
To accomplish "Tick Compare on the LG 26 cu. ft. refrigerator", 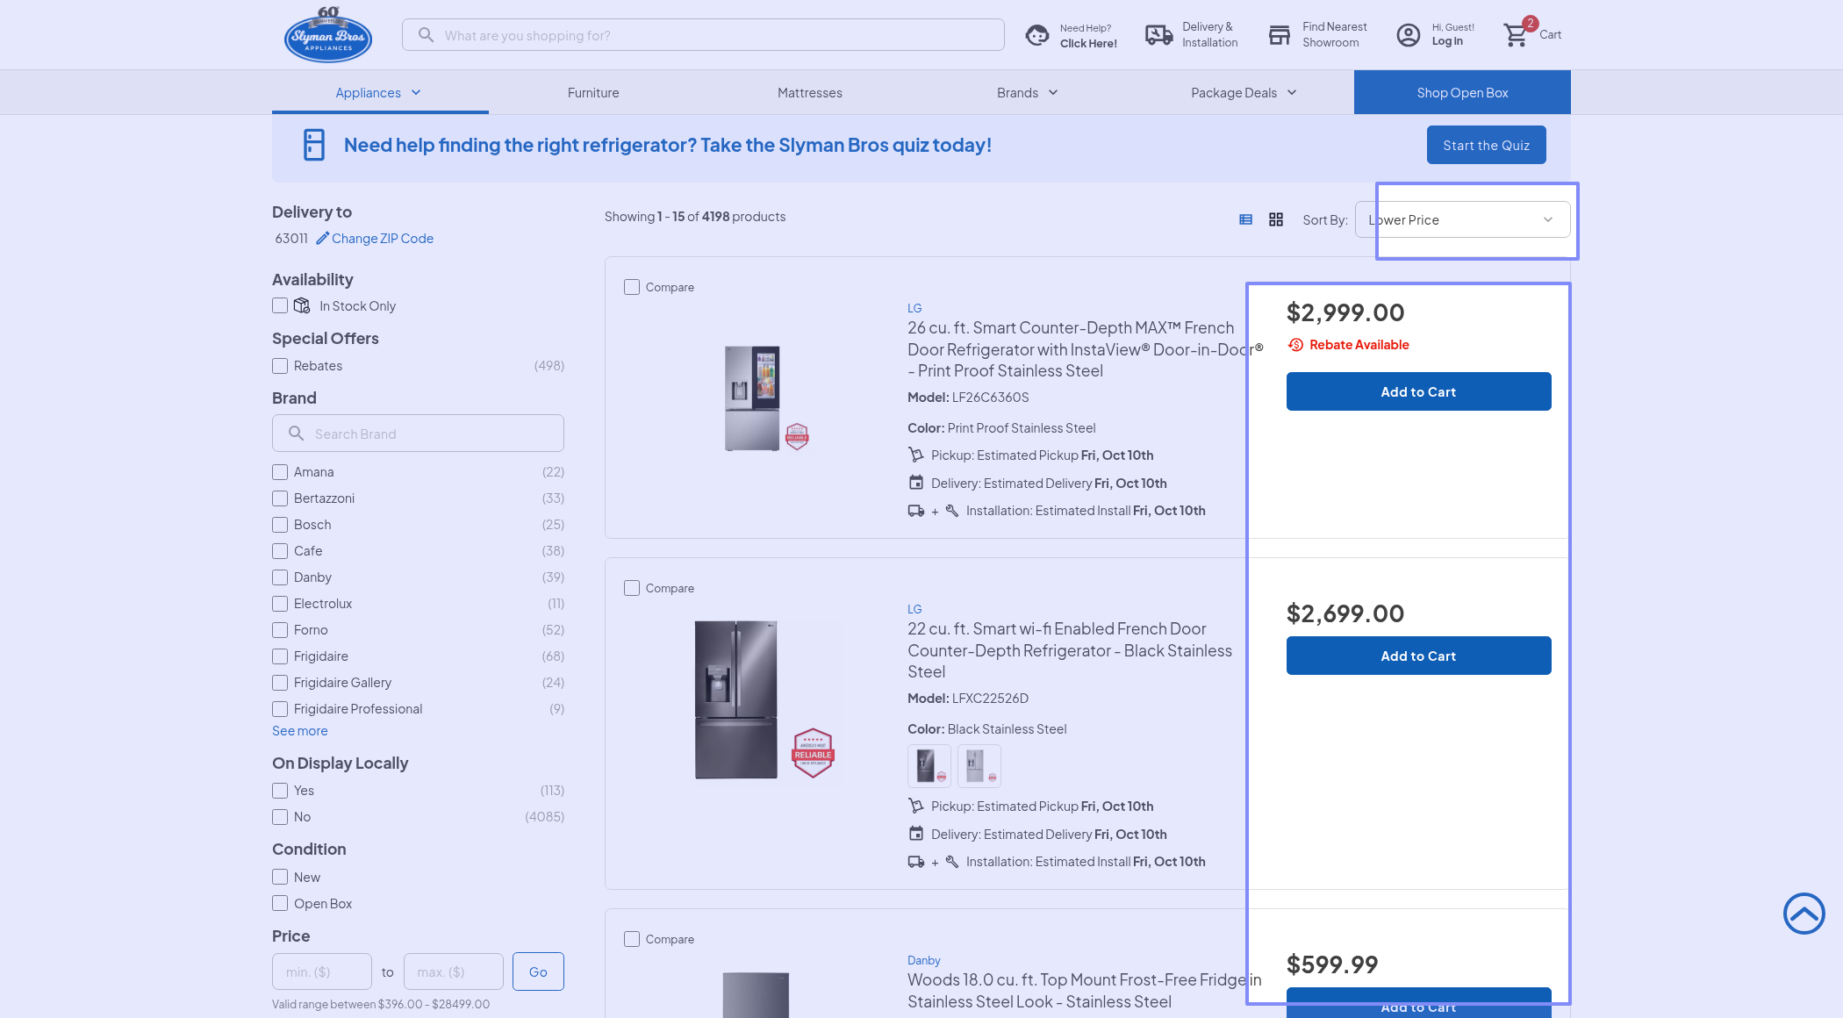I will pyautogui.click(x=632, y=287).
